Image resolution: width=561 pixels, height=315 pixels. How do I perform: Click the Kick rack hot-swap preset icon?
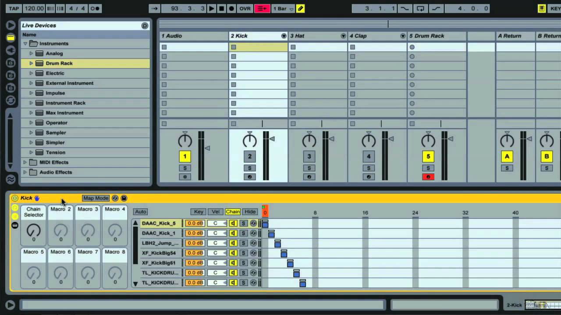(x=115, y=198)
